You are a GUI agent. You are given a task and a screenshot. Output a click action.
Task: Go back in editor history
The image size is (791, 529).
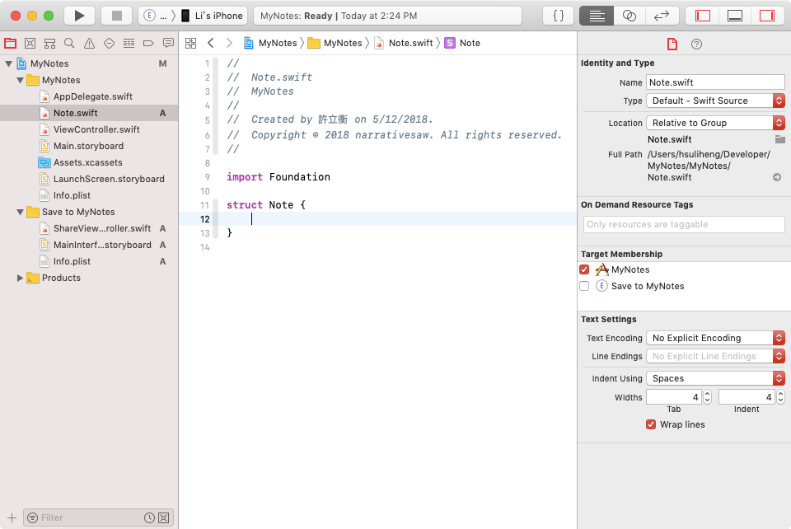[210, 44]
